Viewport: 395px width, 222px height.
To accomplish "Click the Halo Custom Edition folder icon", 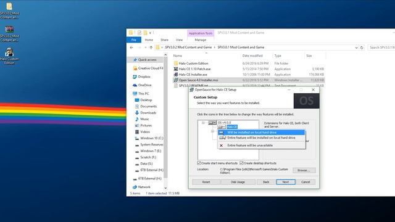I will (x=176, y=64).
